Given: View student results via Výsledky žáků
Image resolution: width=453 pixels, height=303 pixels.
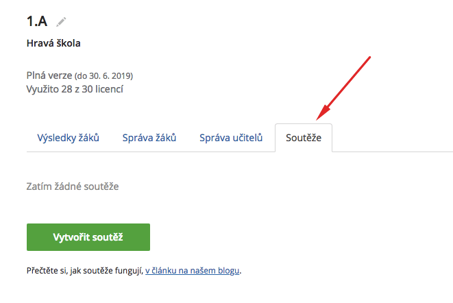Looking at the screenshot, I should (68, 138).
